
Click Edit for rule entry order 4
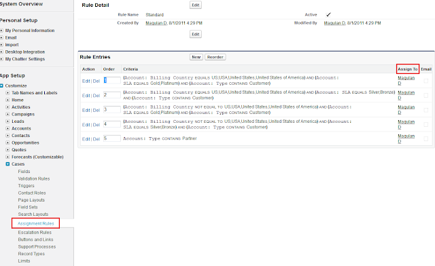coord(86,125)
